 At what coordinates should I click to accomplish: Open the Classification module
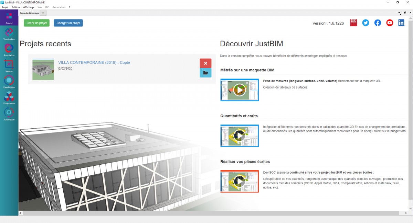pos(9,82)
